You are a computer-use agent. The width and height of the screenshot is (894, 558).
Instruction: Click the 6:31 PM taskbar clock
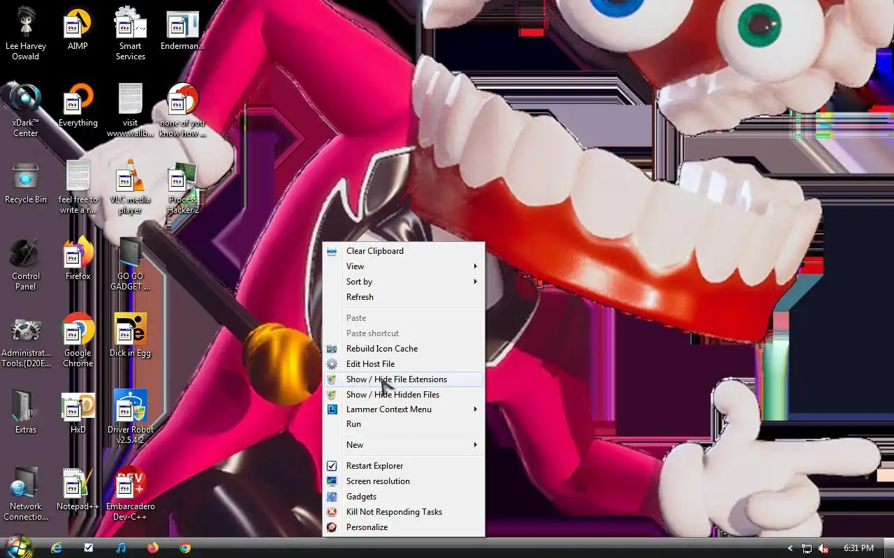(858, 548)
